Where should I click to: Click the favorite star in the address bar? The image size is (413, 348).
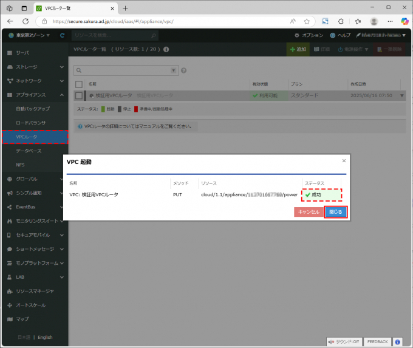[307, 22]
